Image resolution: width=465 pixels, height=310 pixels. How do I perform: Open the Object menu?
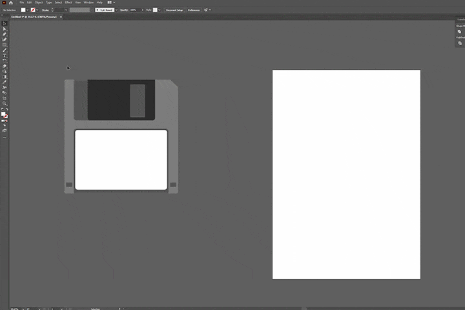click(39, 3)
